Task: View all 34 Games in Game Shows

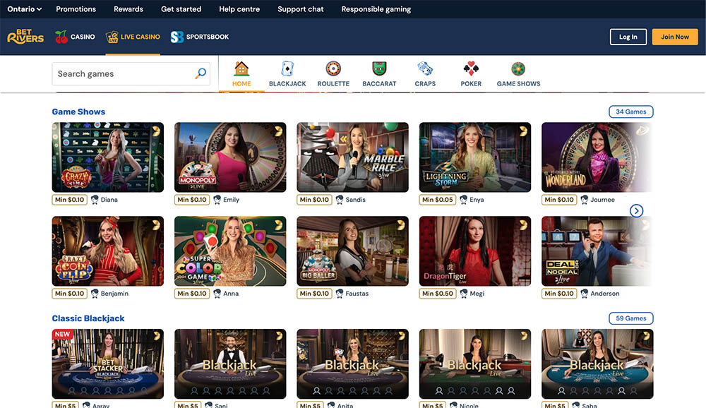Action: 630,112
